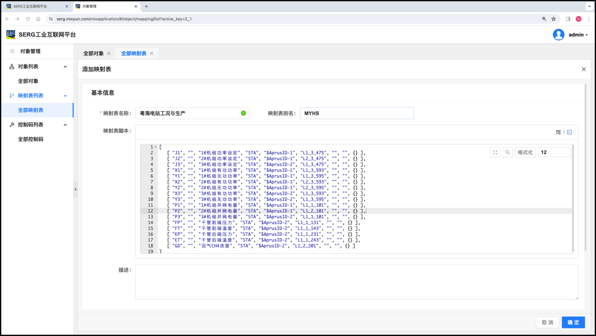The image size is (596, 336).
Task: Click the 确定 confirm button
Action: point(573,322)
